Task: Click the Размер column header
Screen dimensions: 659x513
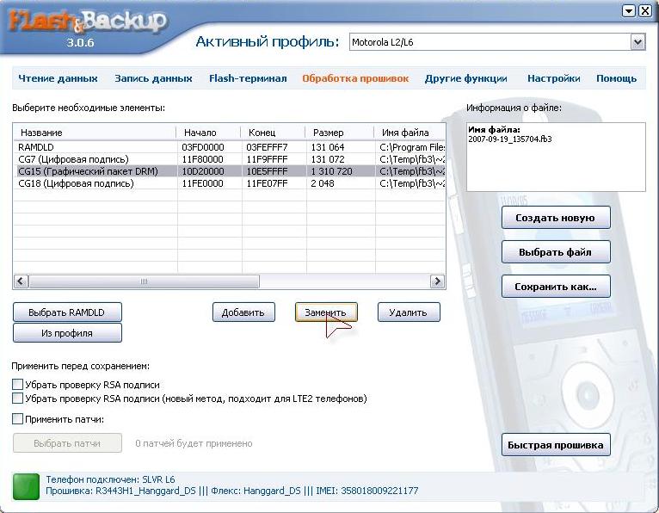Action: tap(340, 133)
